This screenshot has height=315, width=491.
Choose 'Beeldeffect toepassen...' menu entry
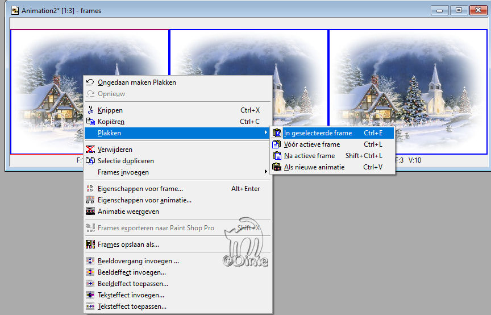(133, 284)
